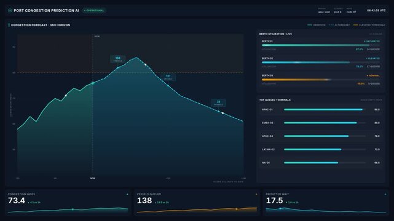Image resolution: width=394 pixels, height=221 pixels.
Task: Click the EMEA-03 queue depth bar
Action: (325, 123)
